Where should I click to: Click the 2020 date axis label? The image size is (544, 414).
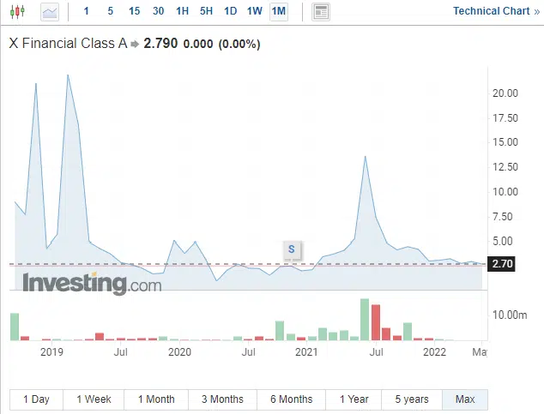tap(179, 352)
